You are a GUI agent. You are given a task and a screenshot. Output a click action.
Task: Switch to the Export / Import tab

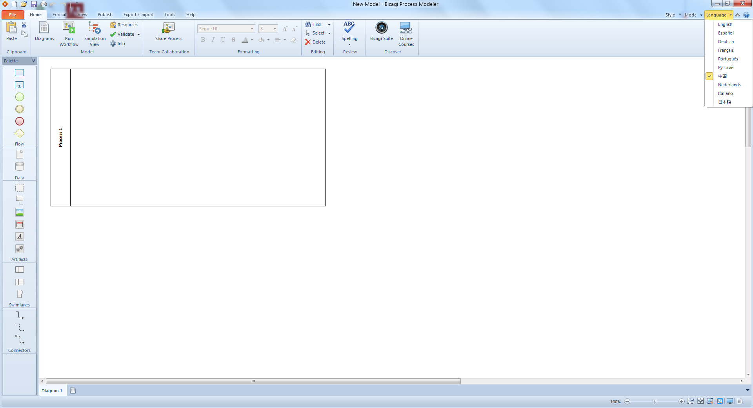pos(138,15)
